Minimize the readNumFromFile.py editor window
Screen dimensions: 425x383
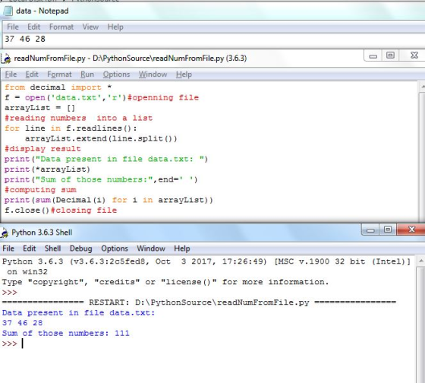click(x=373, y=55)
